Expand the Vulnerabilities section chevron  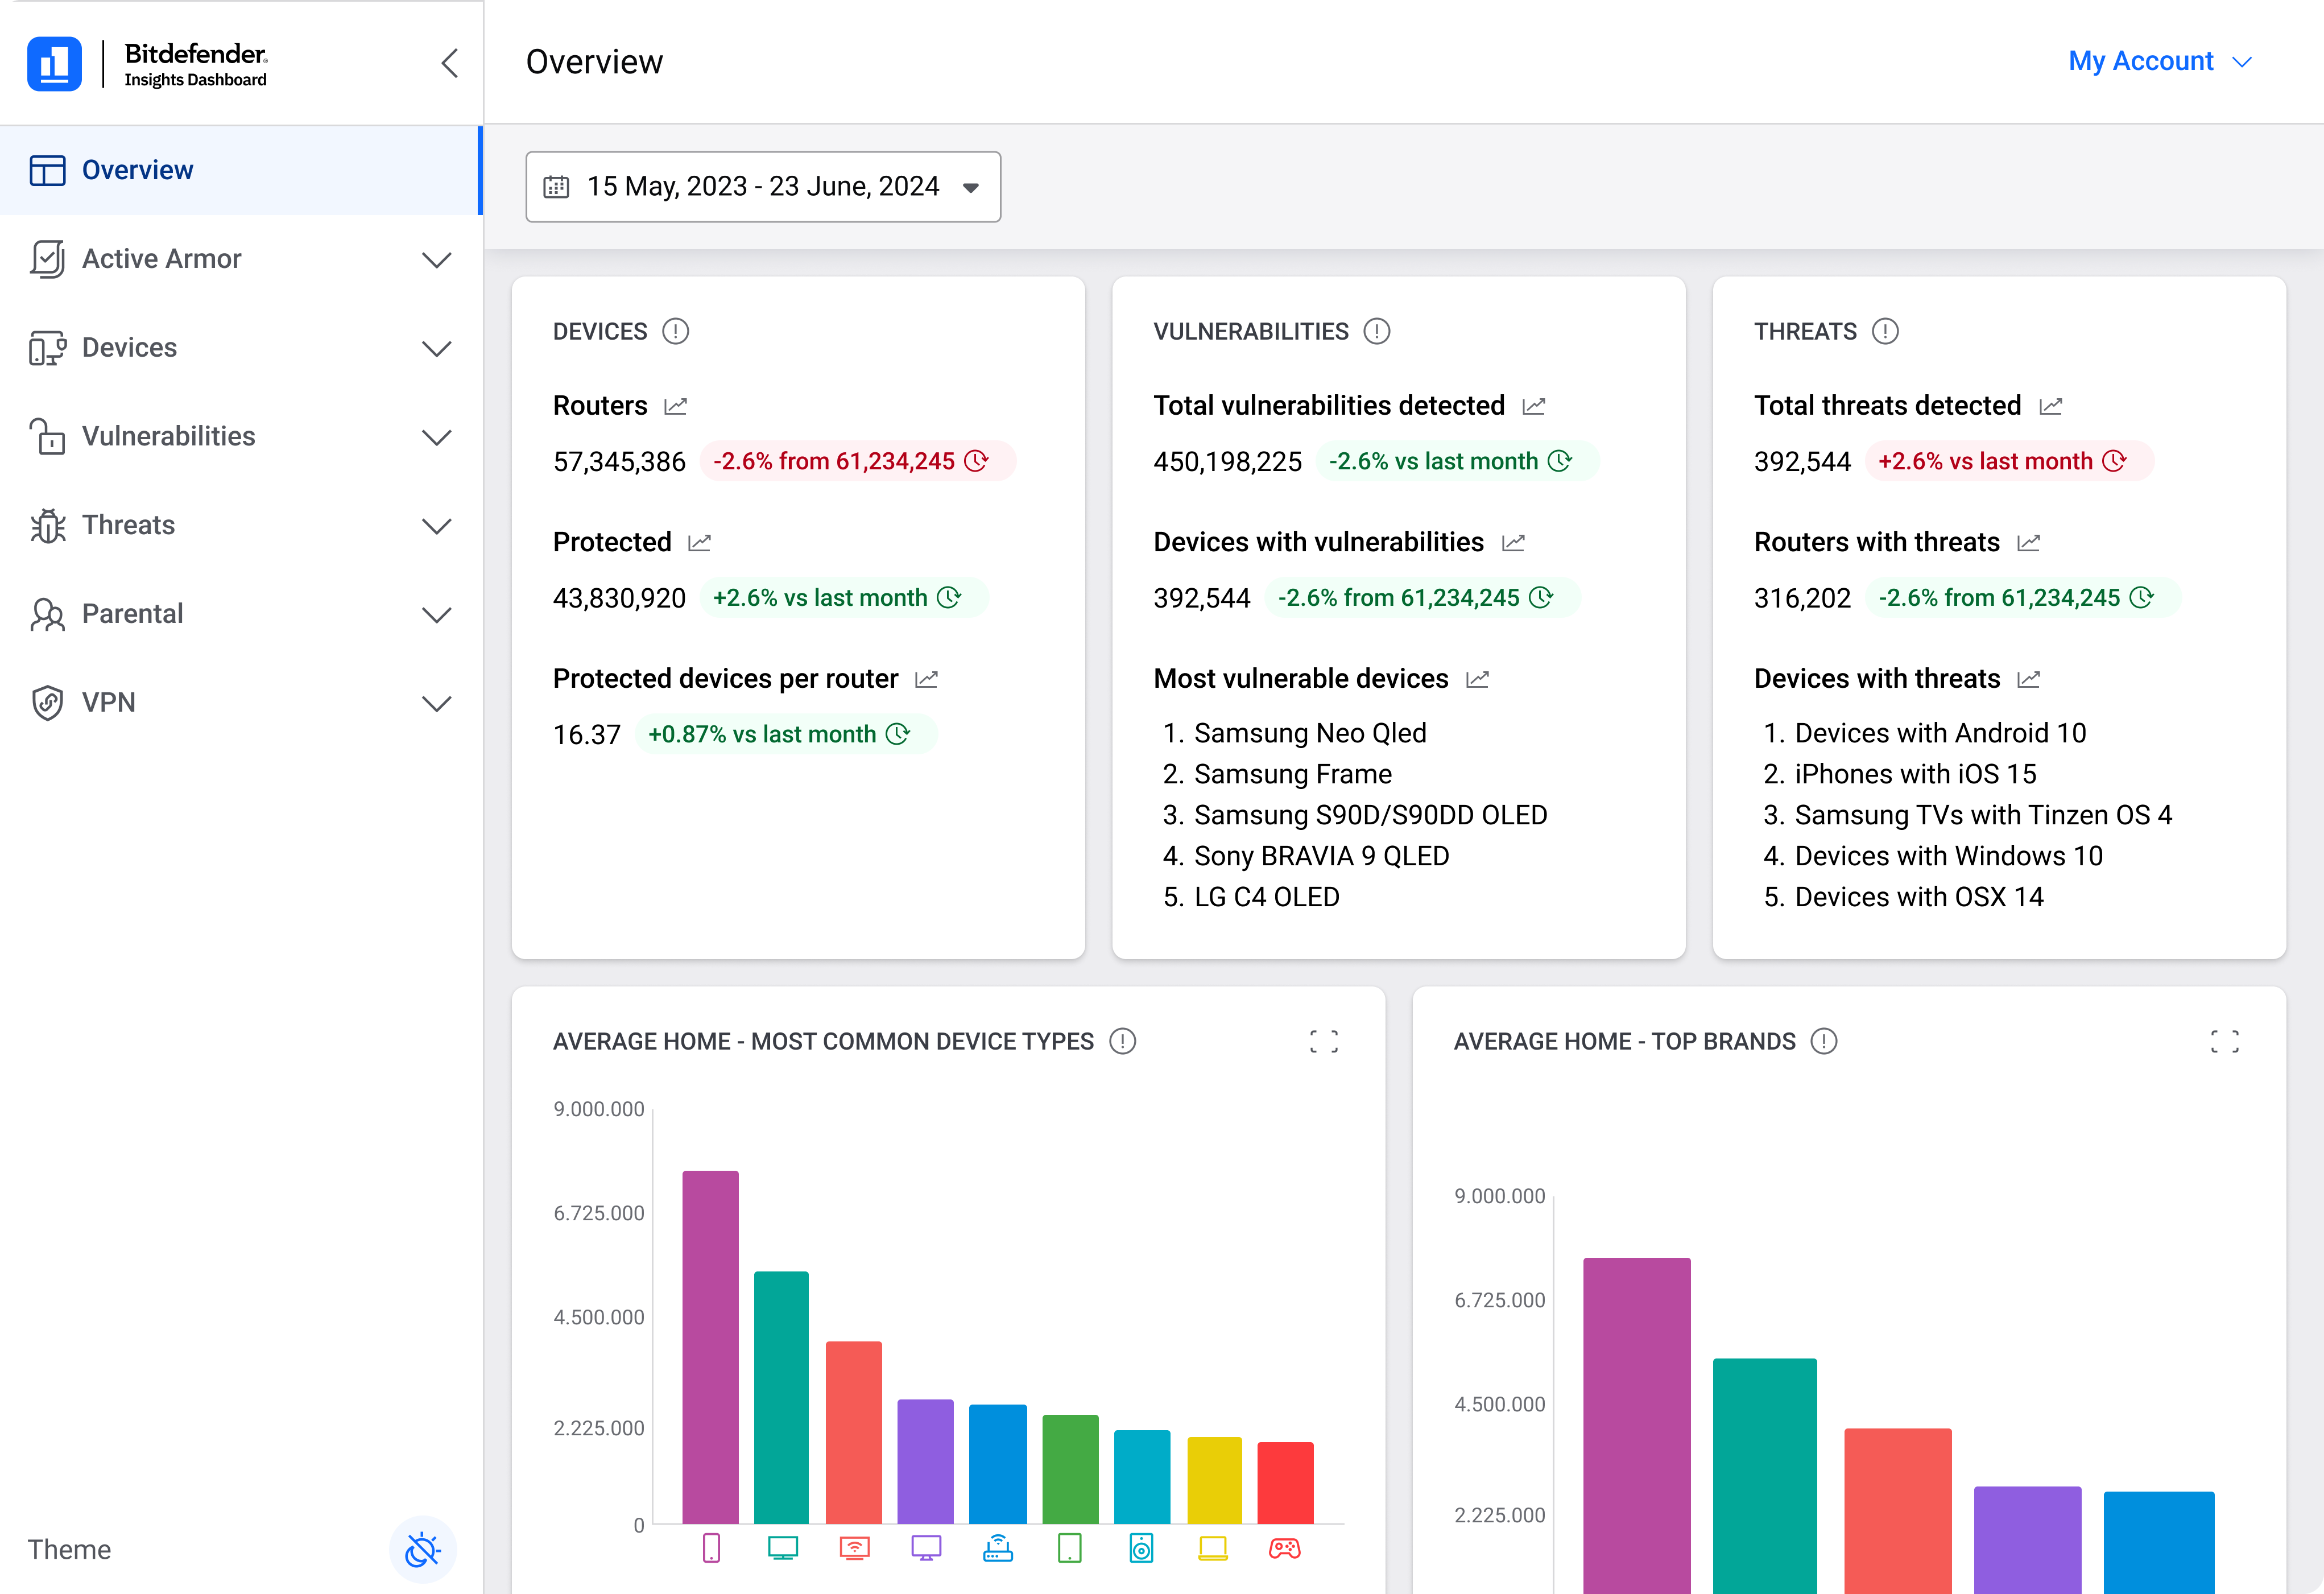tap(436, 437)
